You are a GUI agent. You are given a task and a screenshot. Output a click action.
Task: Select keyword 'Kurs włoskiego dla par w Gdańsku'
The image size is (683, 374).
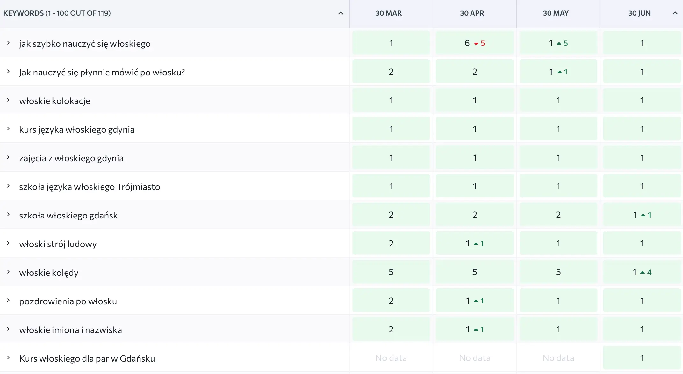click(87, 358)
